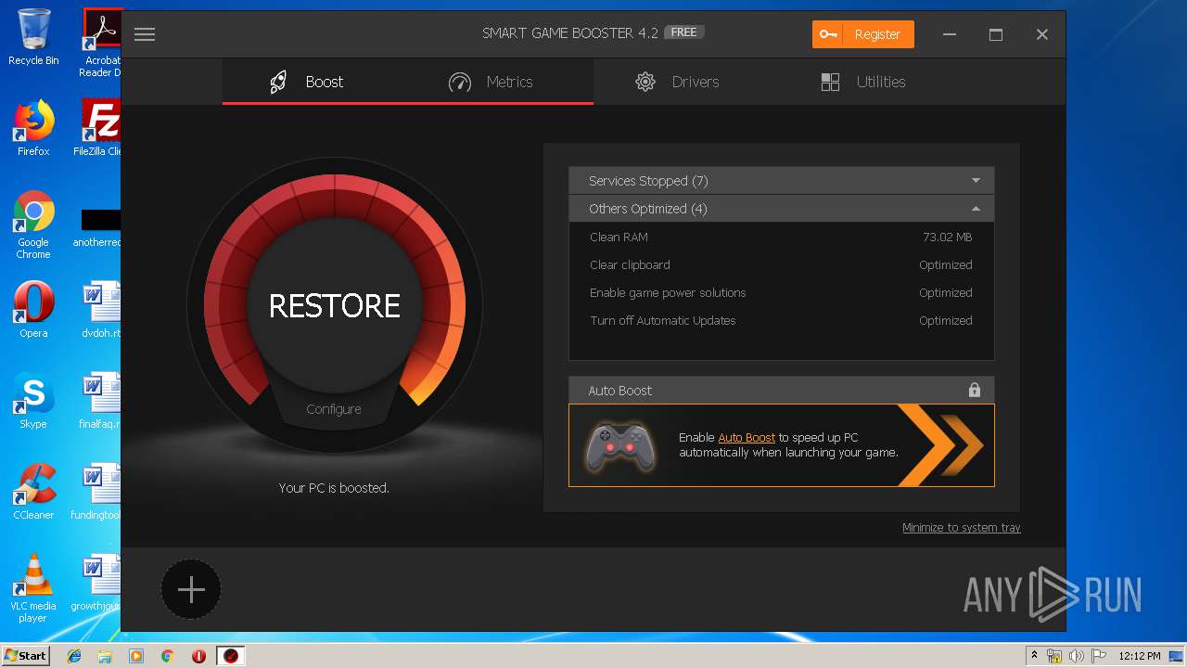
Task: Click the FREE edition badge
Action: 683,32
